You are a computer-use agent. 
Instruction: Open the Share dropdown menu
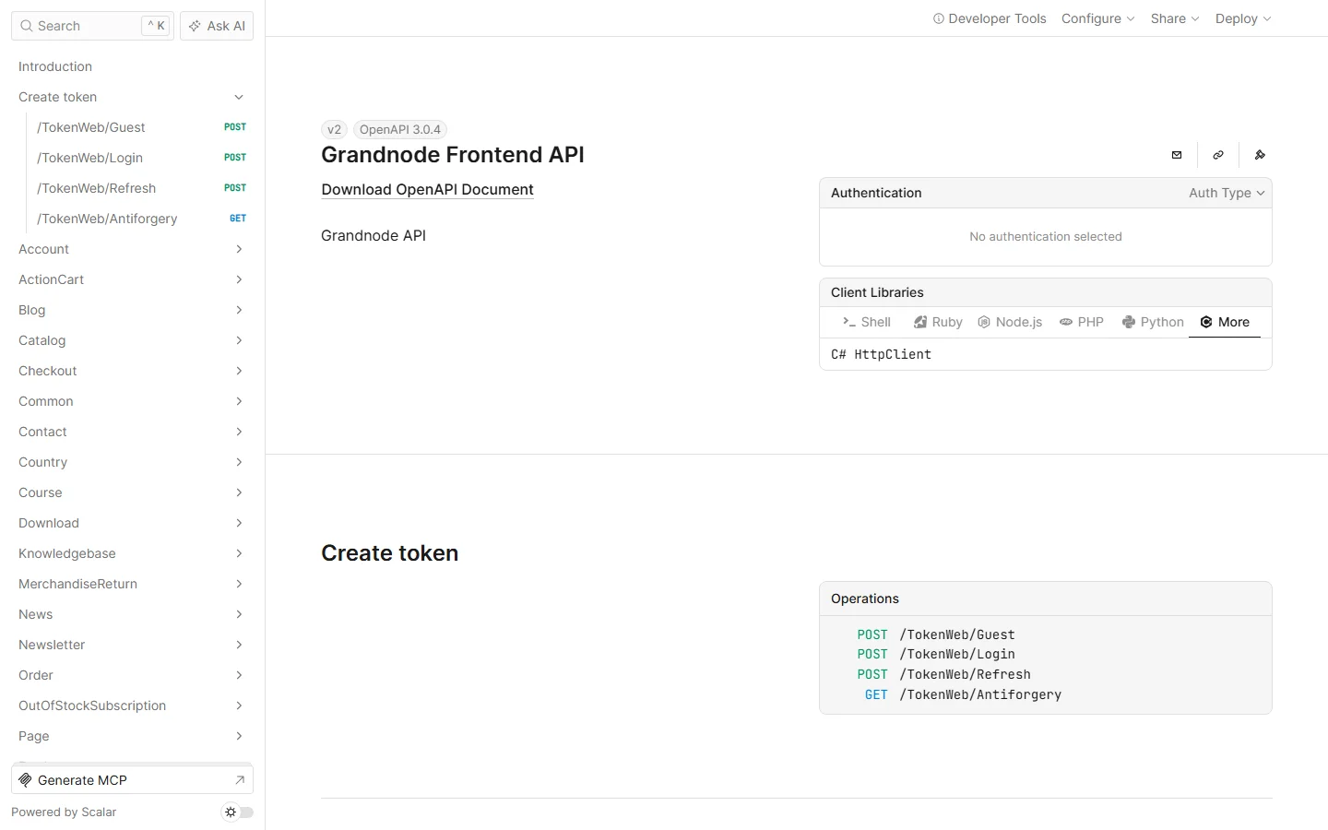[x=1175, y=18]
